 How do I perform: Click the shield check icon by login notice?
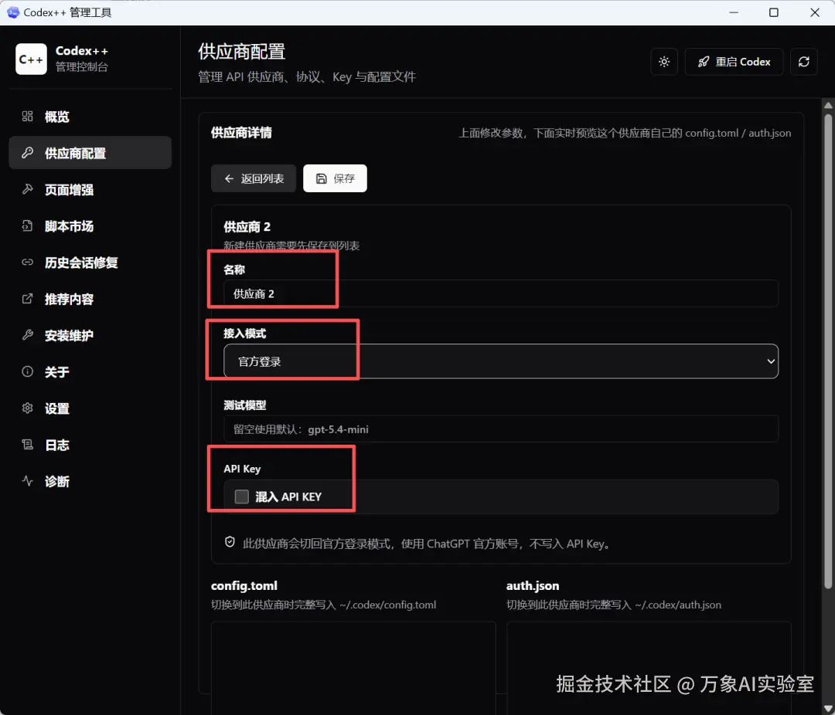click(x=230, y=542)
